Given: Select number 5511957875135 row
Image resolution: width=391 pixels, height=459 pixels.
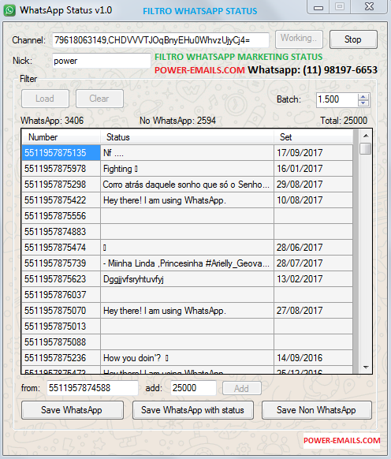Looking at the screenshot, I should [x=61, y=152].
